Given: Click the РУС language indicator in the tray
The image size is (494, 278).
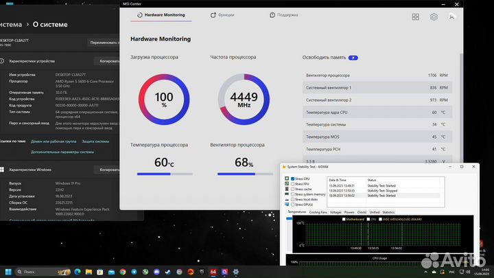Looking at the screenshot, I should [x=451, y=272].
